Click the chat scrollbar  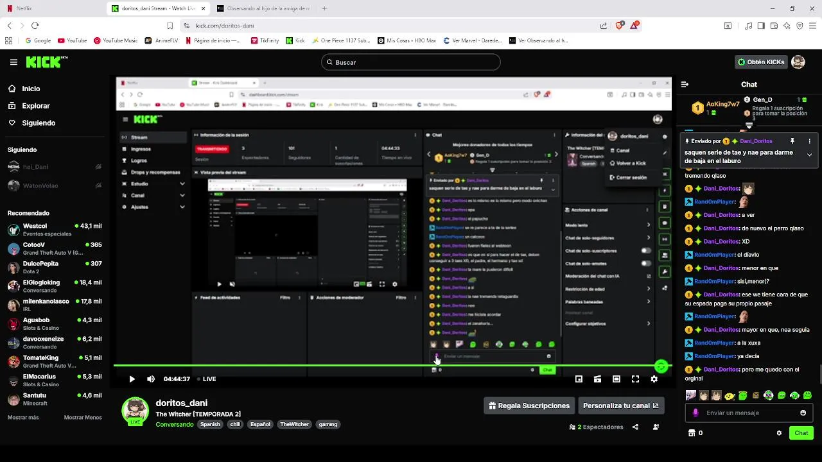(x=819, y=373)
